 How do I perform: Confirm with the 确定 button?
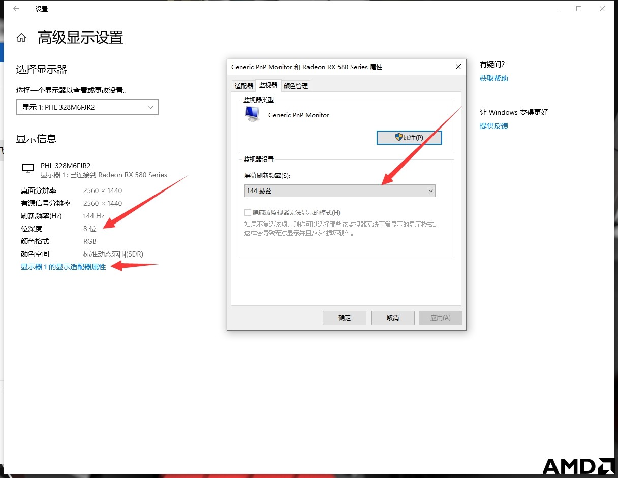(345, 318)
